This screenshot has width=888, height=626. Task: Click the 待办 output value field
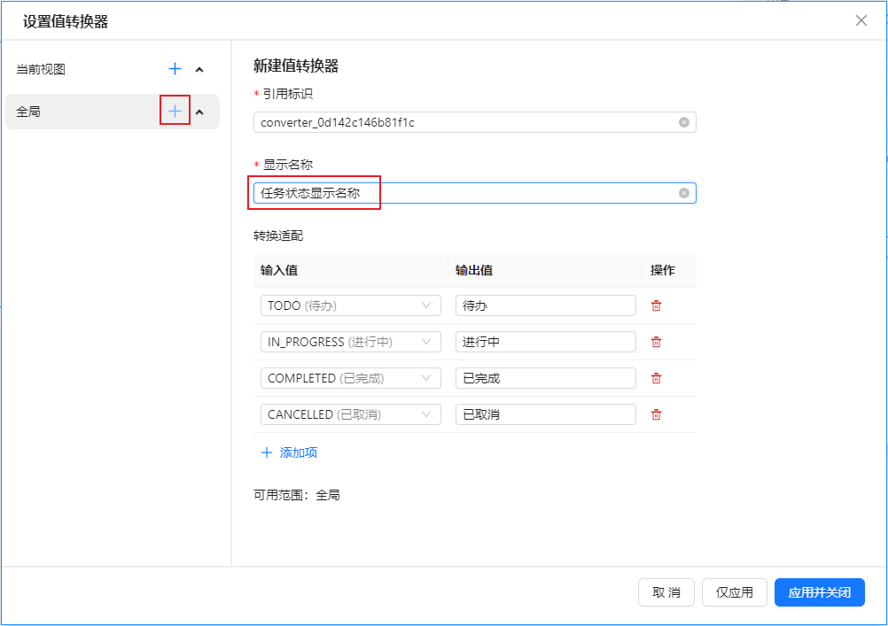(x=545, y=305)
